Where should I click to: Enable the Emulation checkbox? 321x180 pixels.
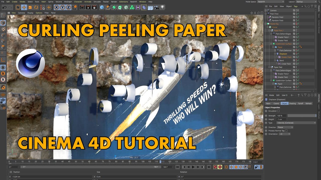click(x=278, y=111)
